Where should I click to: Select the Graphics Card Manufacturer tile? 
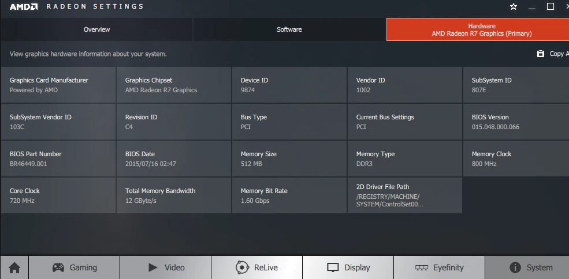point(58,85)
